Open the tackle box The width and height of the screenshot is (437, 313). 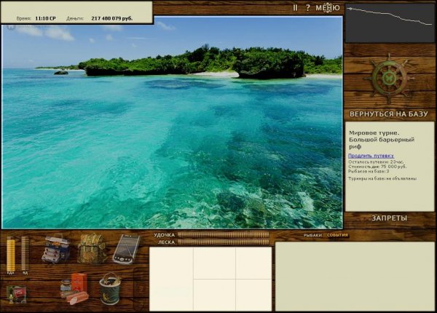click(x=55, y=249)
